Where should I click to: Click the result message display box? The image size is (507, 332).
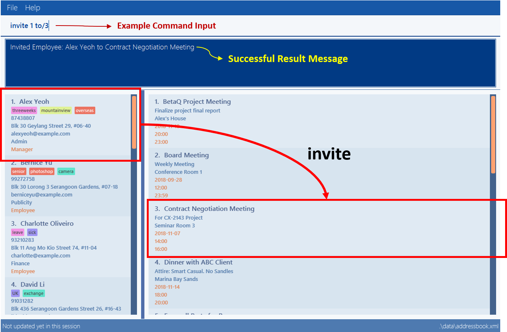coord(250,63)
